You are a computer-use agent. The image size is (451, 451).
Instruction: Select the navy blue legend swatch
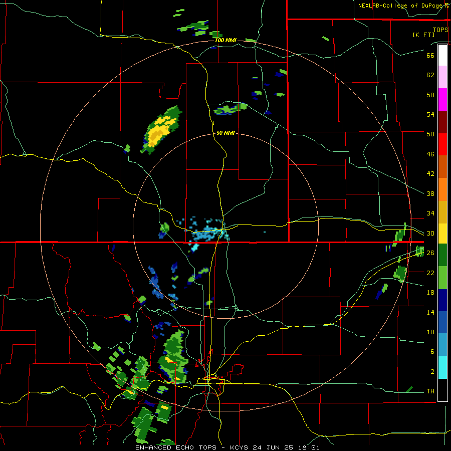click(442, 300)
